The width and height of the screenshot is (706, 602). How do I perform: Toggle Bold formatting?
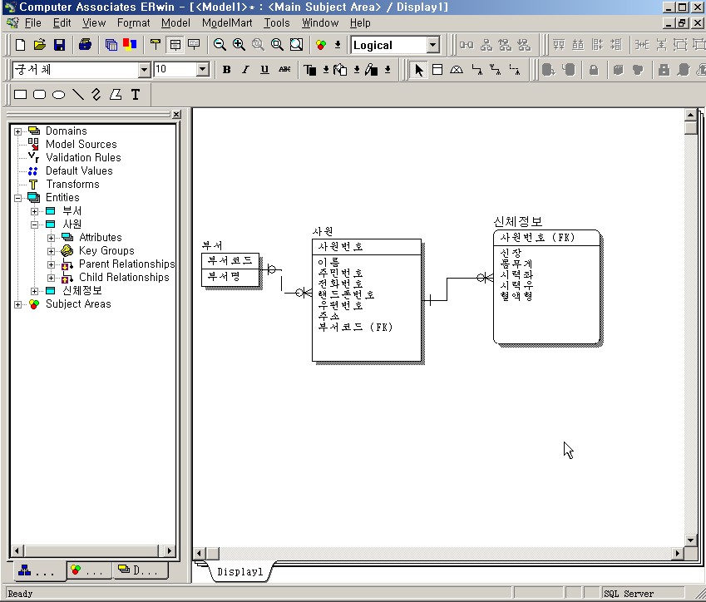point(226,69)
